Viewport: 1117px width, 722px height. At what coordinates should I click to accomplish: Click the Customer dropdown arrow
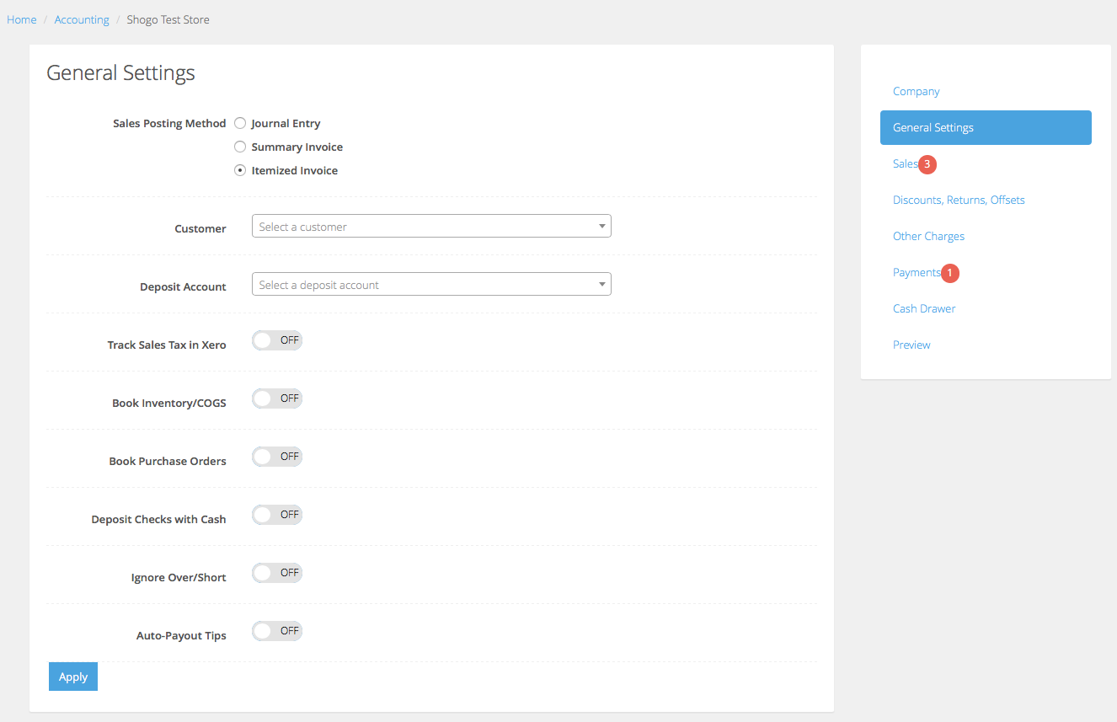[601, 226]
